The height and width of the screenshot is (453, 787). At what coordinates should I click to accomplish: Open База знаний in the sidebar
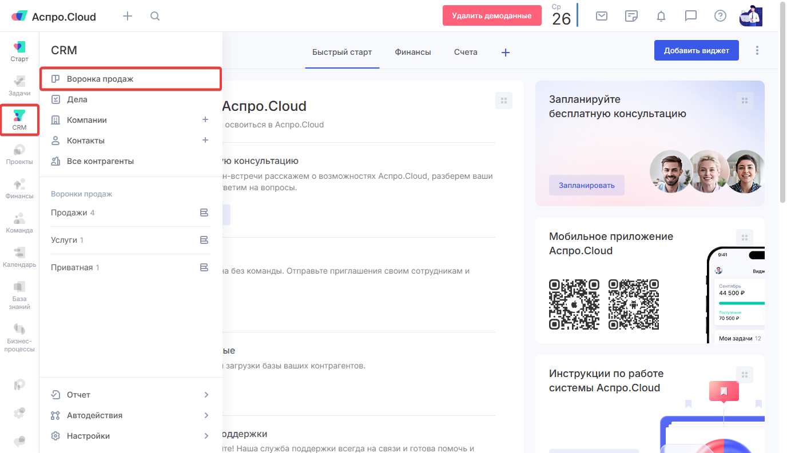coord(19,295)
